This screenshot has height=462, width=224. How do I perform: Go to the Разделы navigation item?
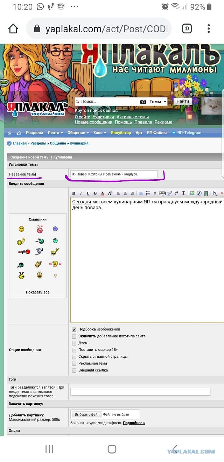(35, 133)
